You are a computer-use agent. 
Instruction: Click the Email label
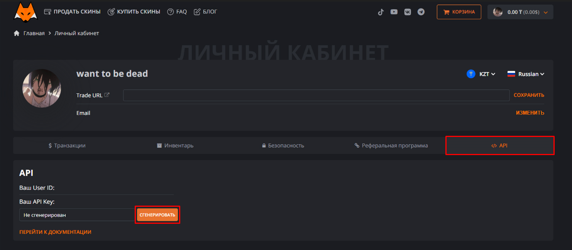pyautogui.click(x=83, y=113)
